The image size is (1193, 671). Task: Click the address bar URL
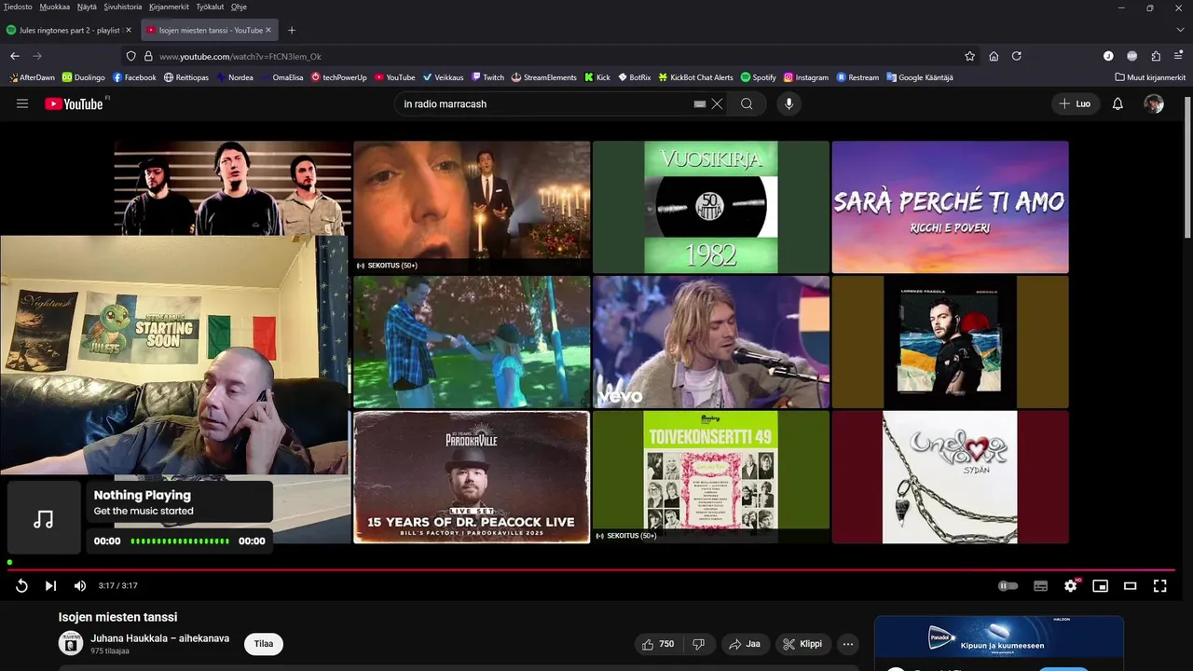[x=240, y=56]
